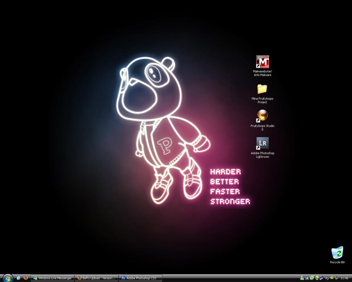The image size is (352, 282).
Task: Open the ZoneAlarm tray icon
Action: tap(307, 278)
